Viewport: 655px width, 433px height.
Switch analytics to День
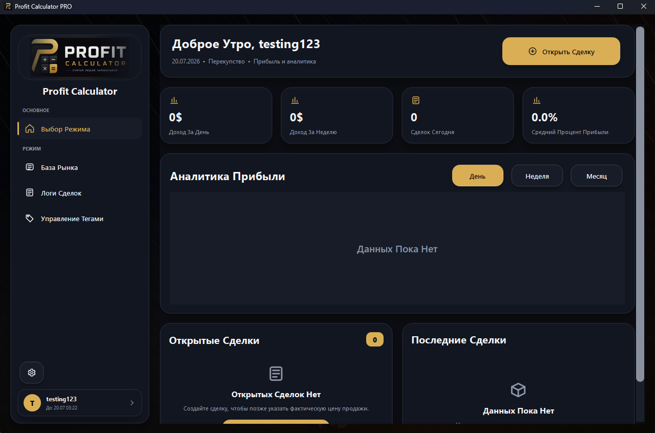478,176
